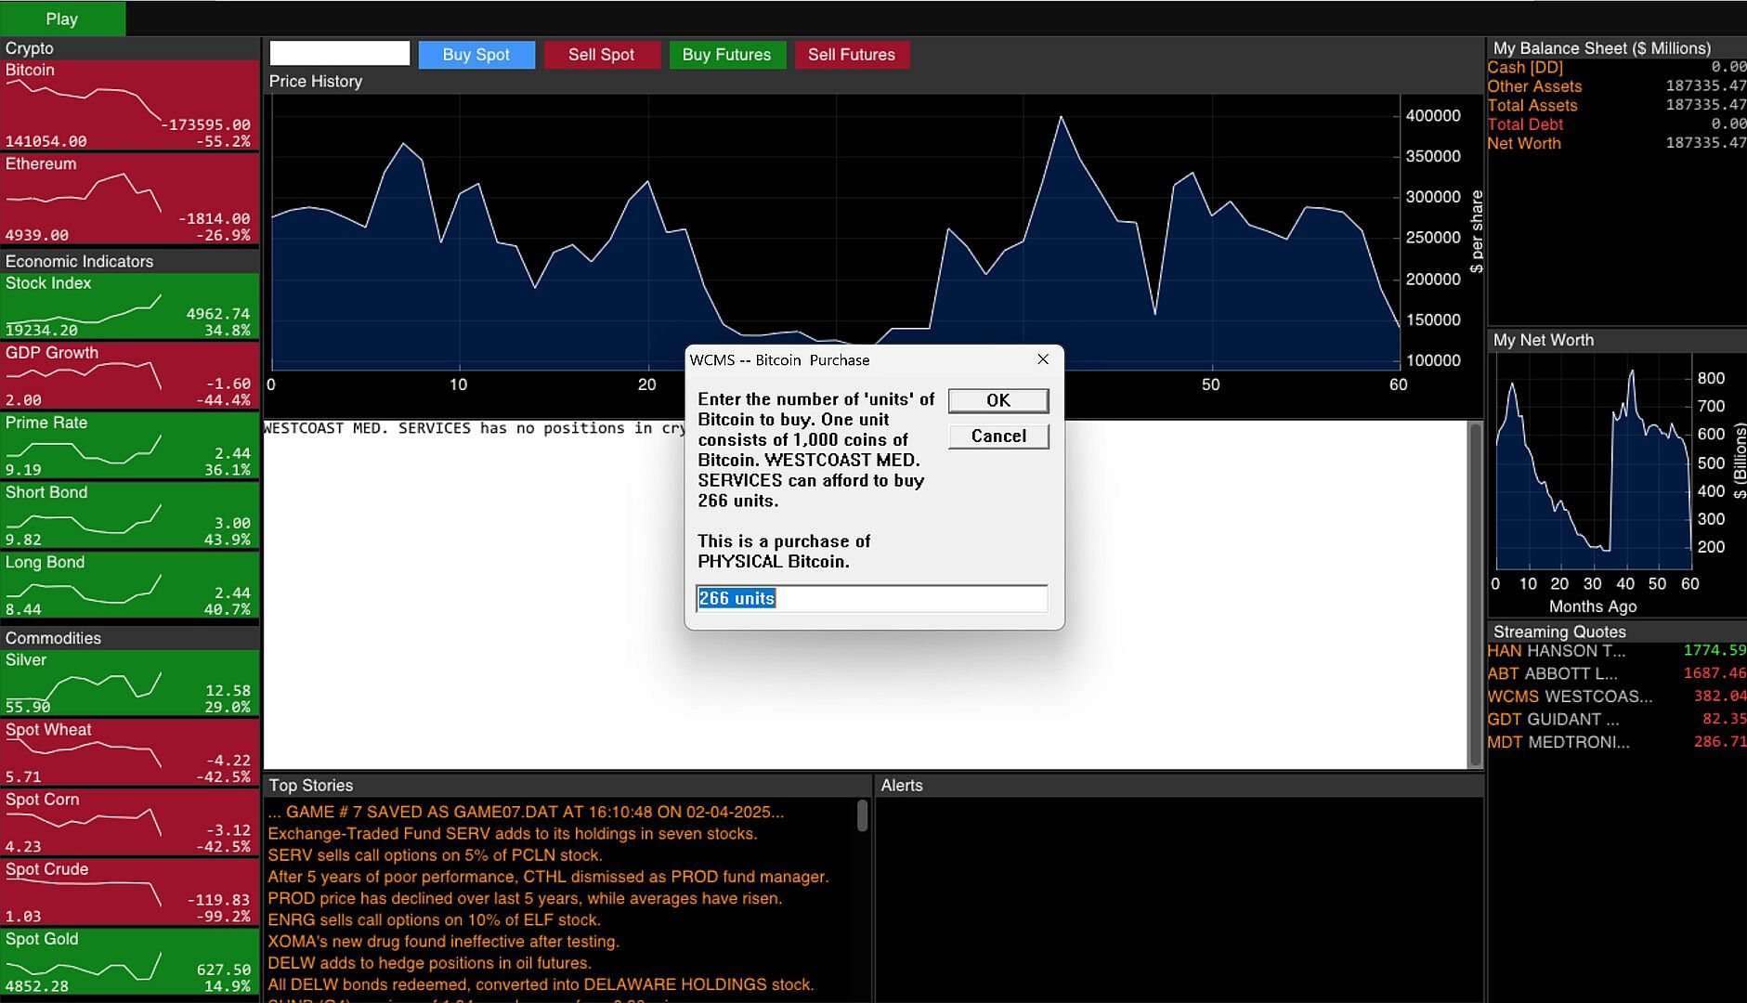Select MDT MEDTRONIC streaming quote
1747x1003 pixels.
point(1614,742)
